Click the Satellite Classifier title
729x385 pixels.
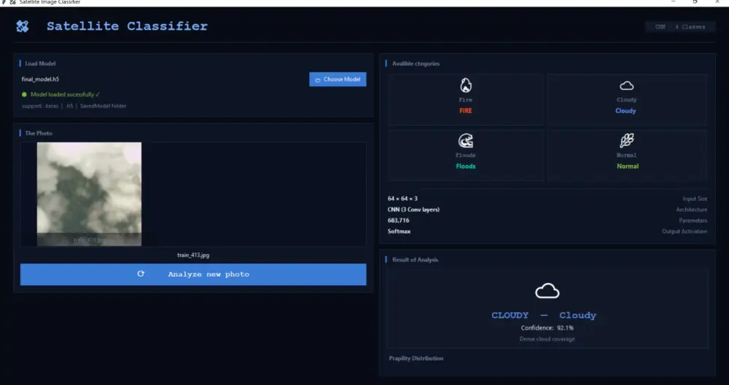tap(127, 26)
